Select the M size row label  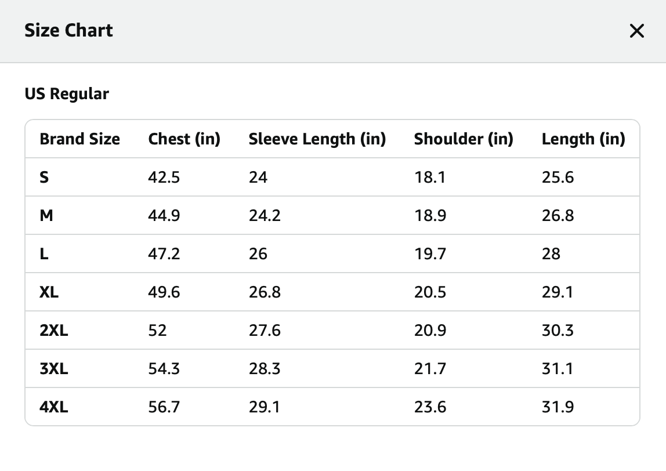point(46,215)
